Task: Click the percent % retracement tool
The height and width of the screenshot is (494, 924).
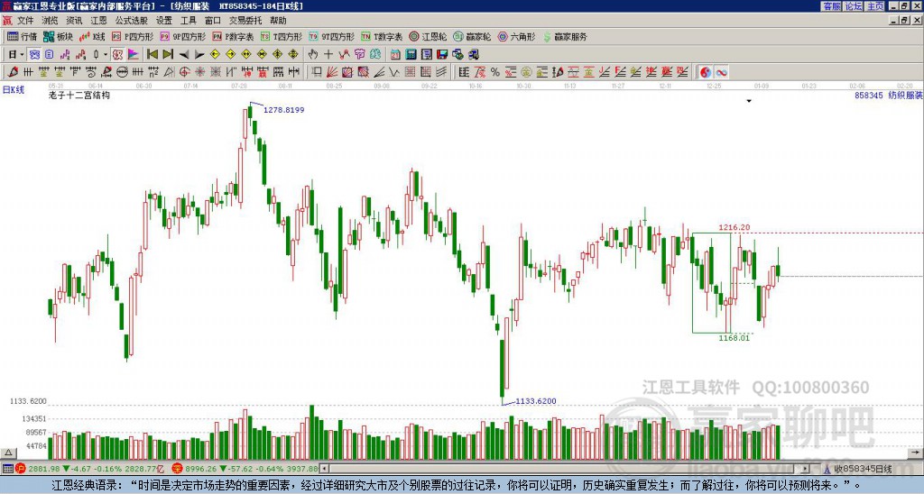Action: click(495, 72)
